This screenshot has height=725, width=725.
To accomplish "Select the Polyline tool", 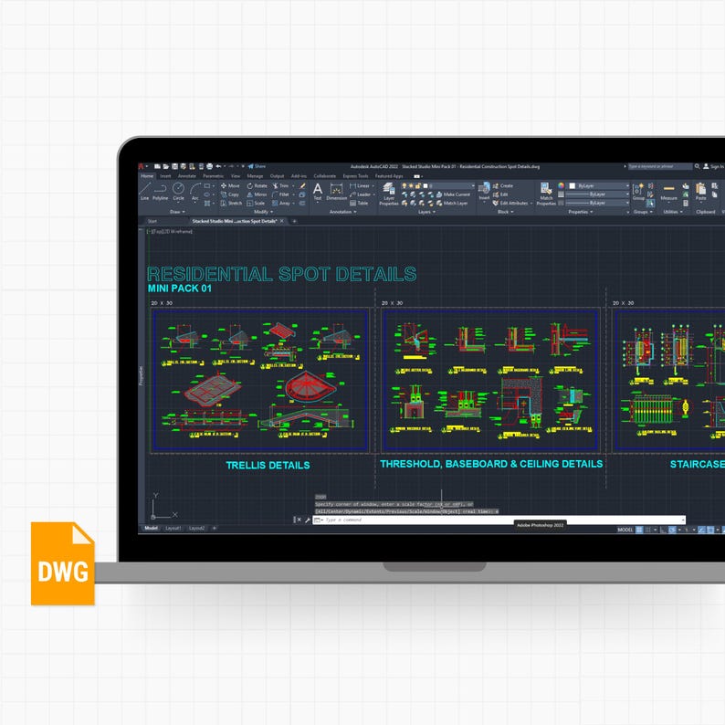I will click(160, 189).
